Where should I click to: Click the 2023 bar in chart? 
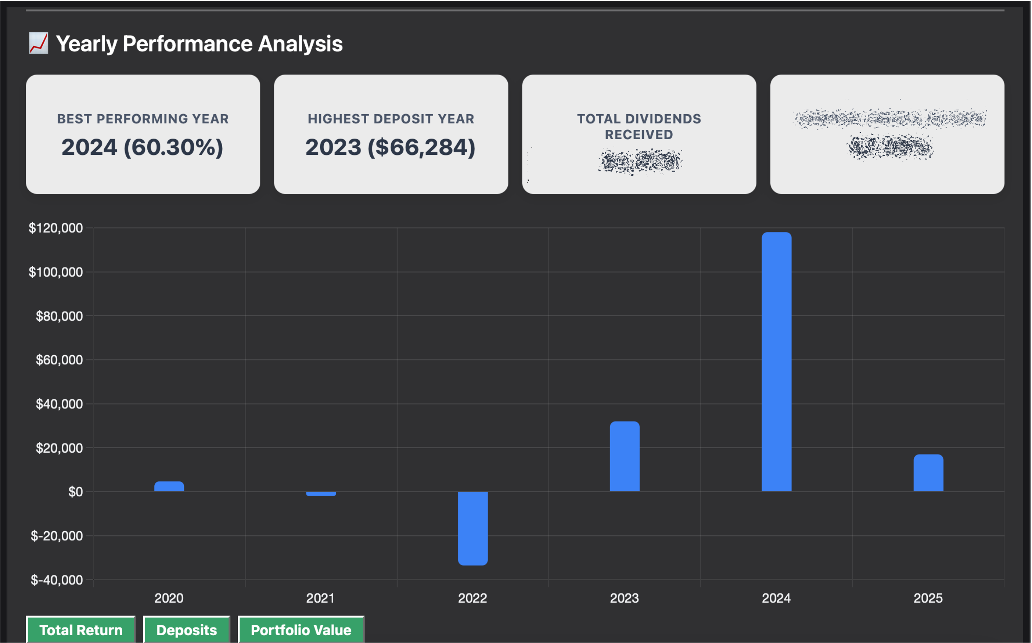625,456
